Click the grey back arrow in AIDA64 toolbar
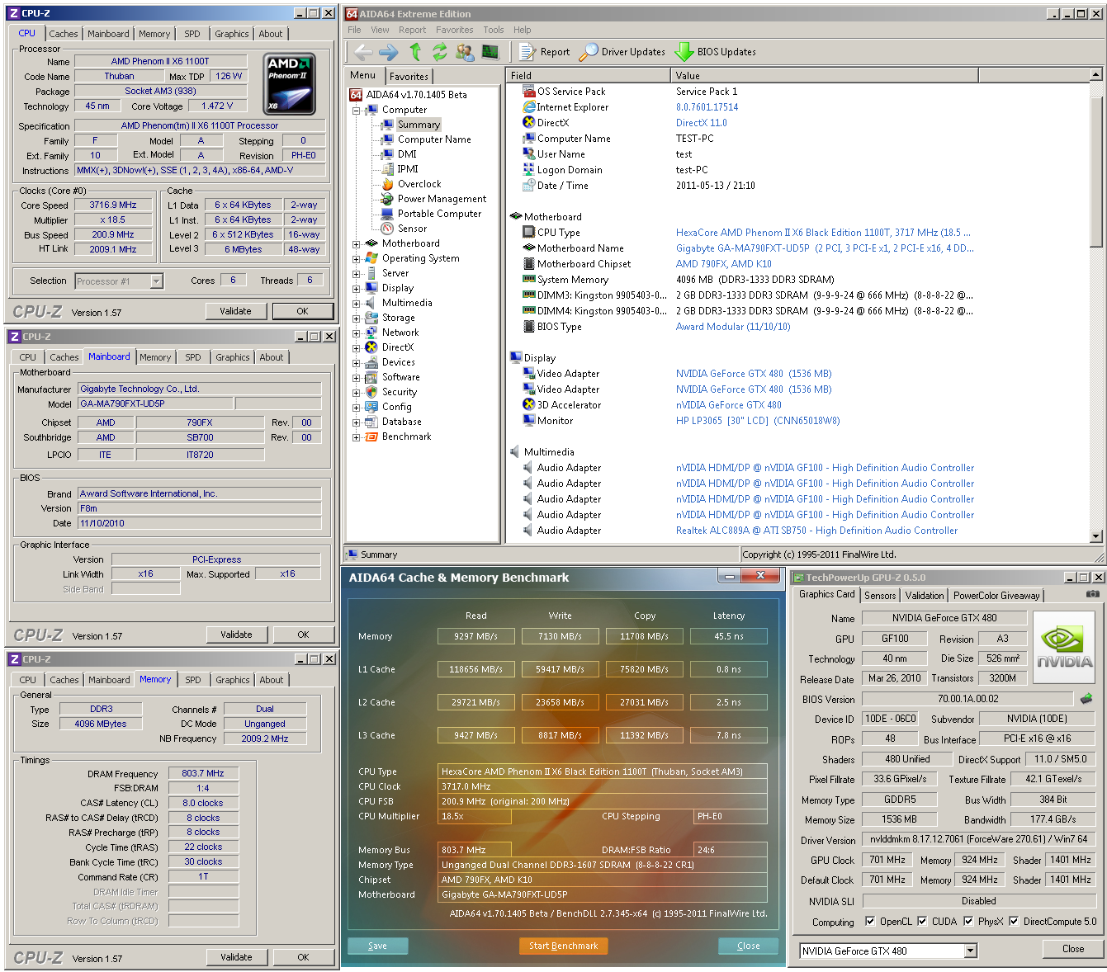Image resolution: width=1107 pixels, height=972 pixels. tap(363, 52)
